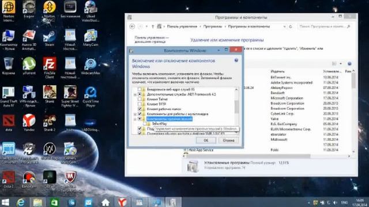Select the Ulead VideoStudio desktop shortcut
Screen dimensions: 369x207
tap(91, 11)
